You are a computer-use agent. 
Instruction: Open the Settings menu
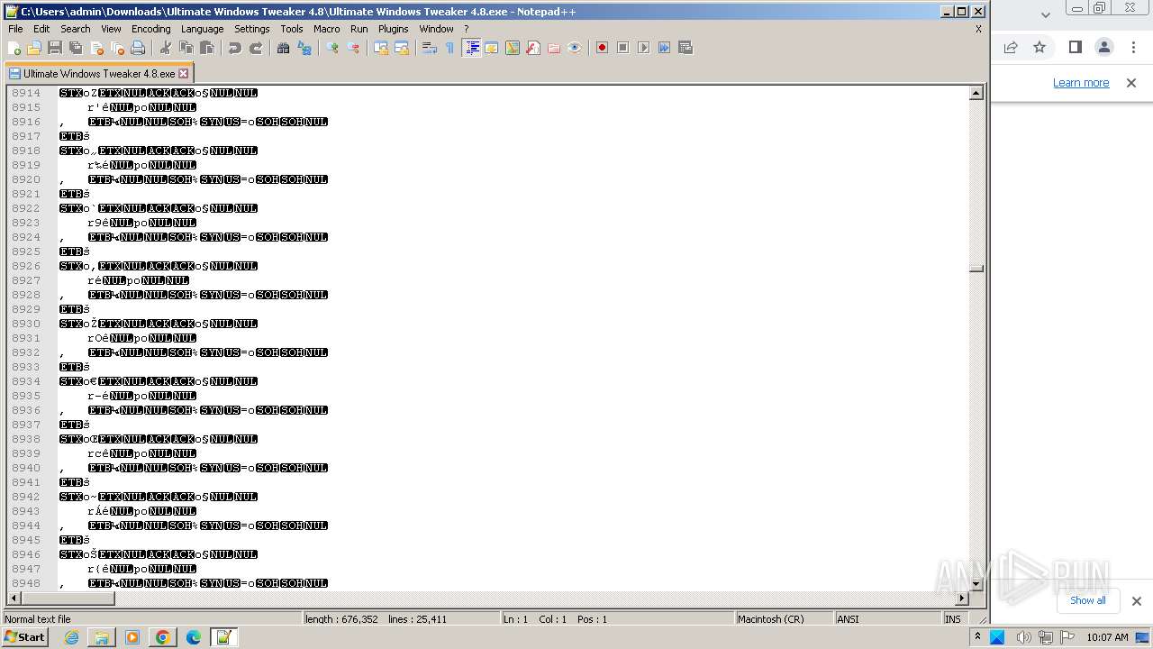252,29
